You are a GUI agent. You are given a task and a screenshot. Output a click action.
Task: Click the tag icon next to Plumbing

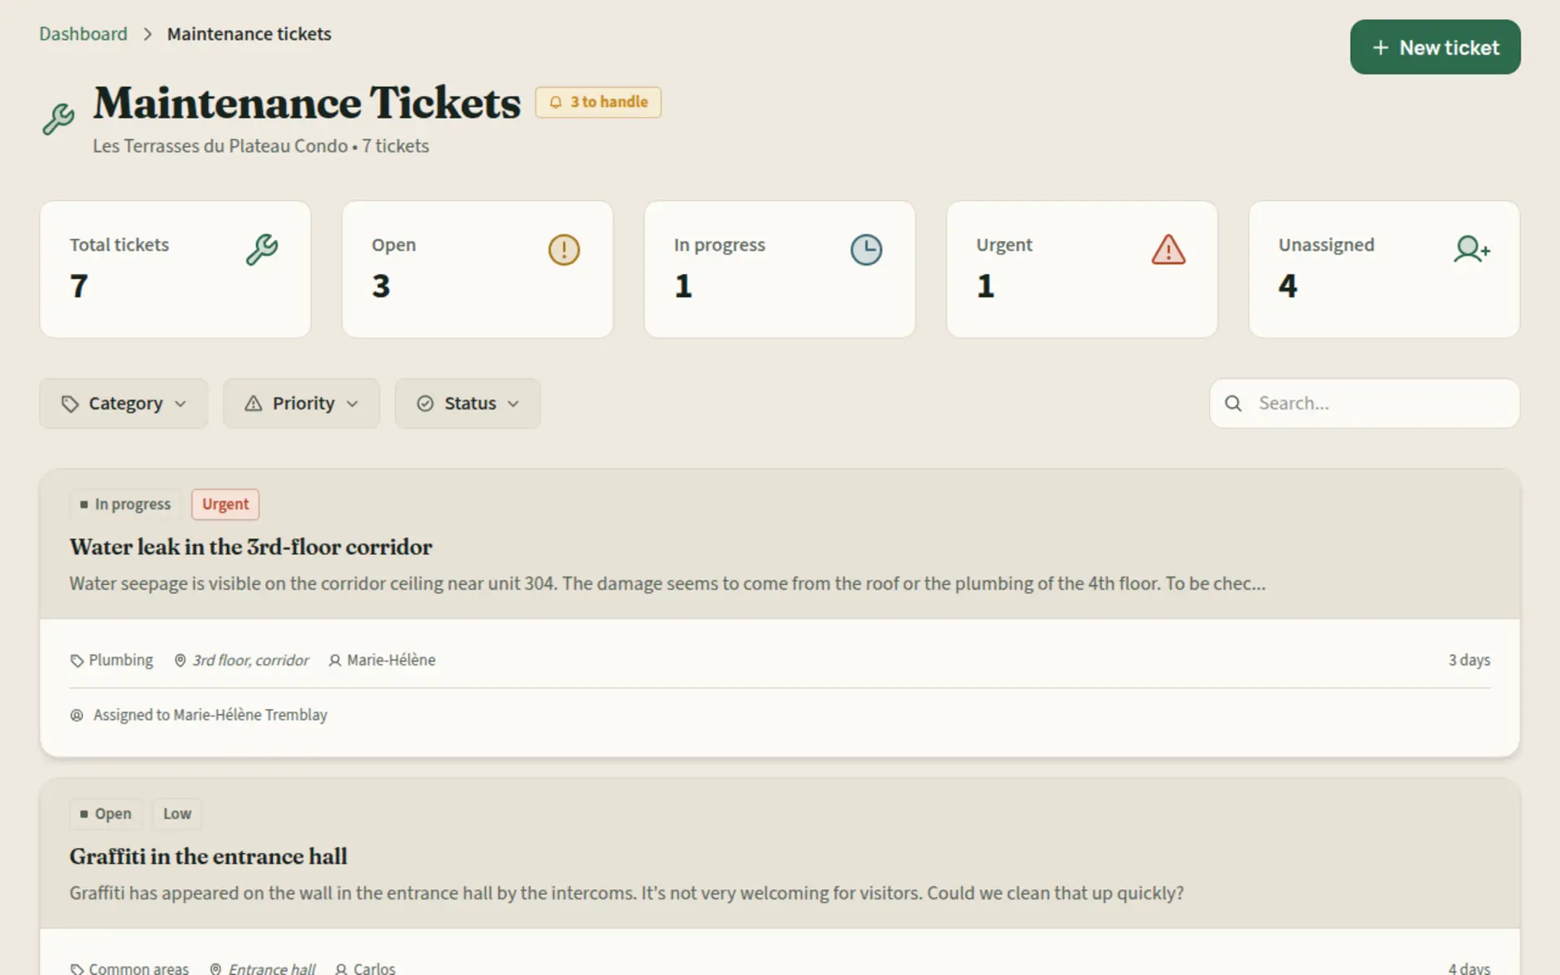(77, 661)
